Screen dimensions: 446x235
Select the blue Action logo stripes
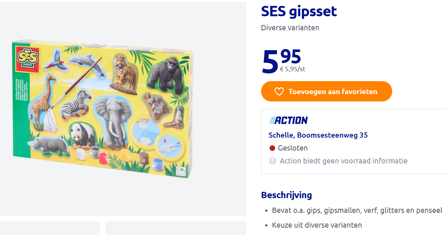(272, 120)
